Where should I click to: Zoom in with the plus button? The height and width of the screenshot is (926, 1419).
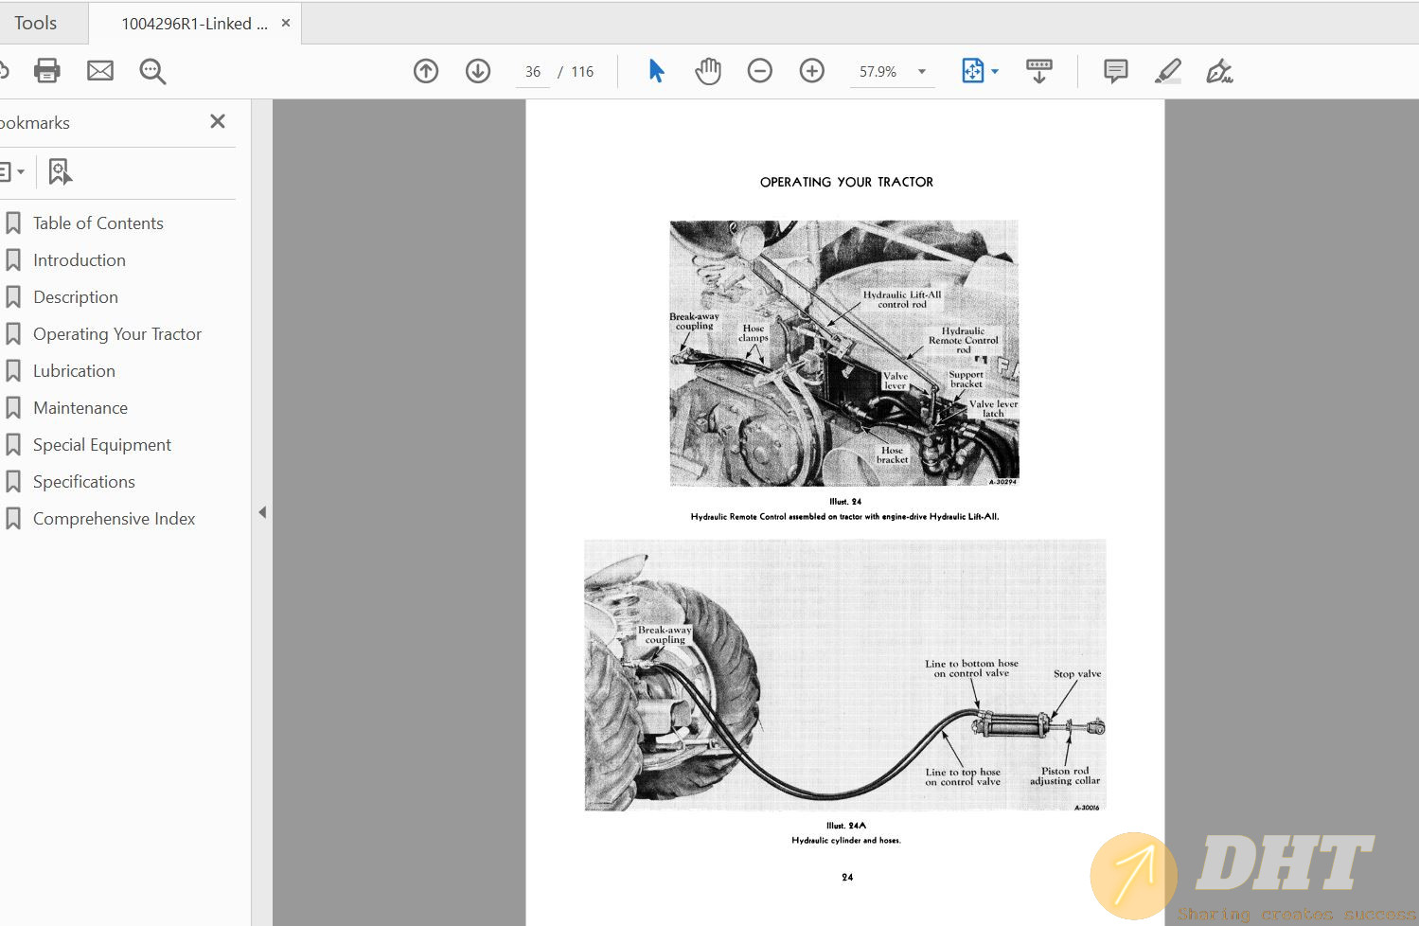[x=812, y=71]
